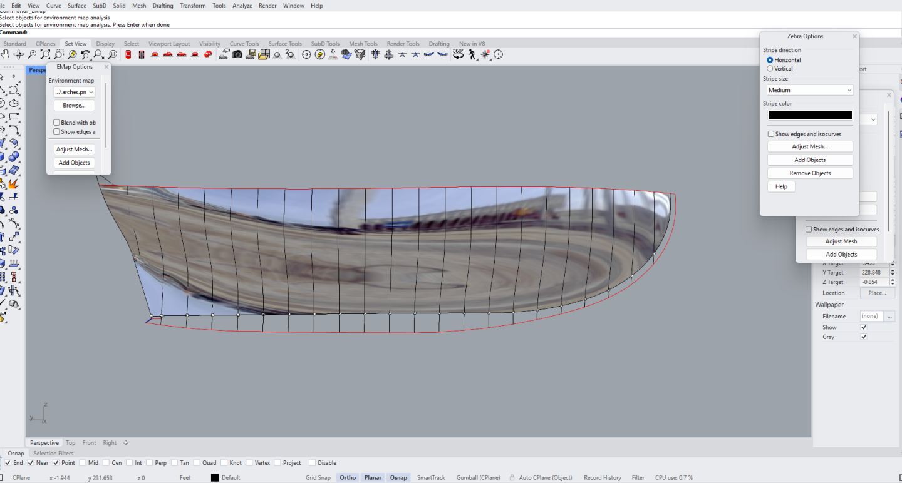The width and height of the screenshot is (902, 483).
Task: Select the Explode tool in left sidebar
Action: [x=13, y=184]
